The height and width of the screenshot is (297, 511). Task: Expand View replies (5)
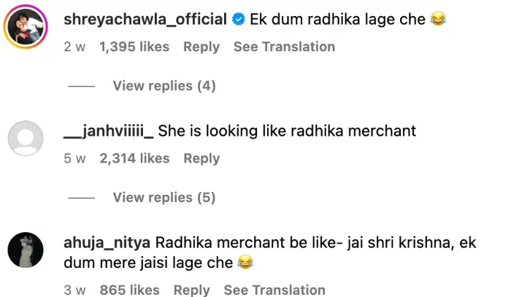(x=164, y=198)
